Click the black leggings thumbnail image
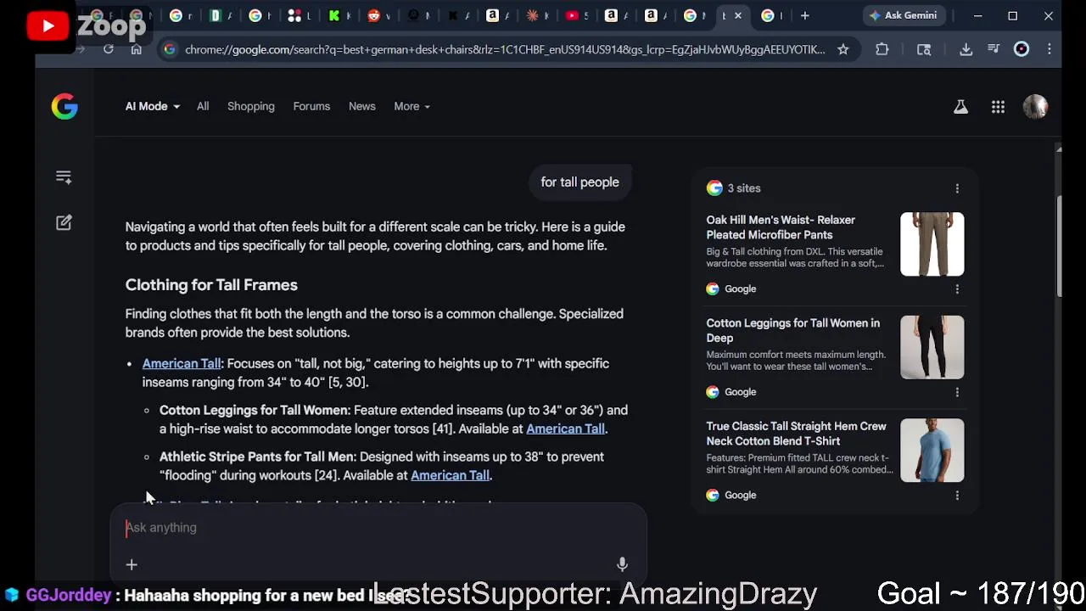The image size is (1086, 611). (932, 347)
